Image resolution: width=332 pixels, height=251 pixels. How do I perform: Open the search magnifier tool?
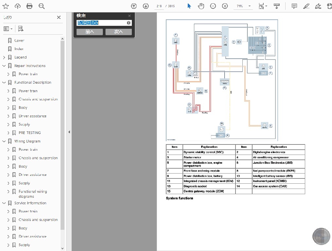click(x=42, y=6)
